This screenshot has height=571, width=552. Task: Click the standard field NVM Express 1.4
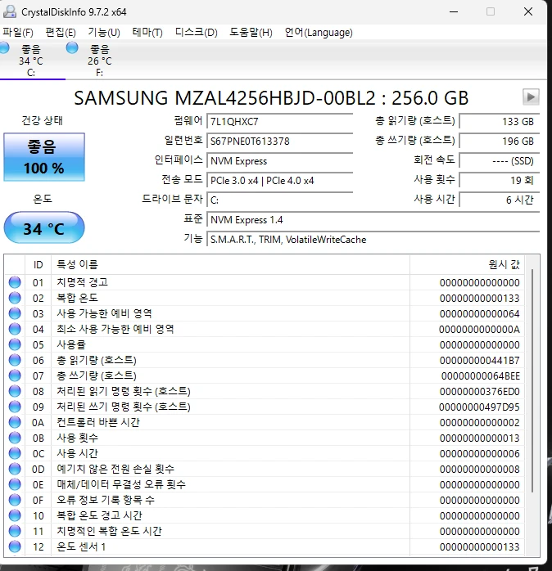pos(373,219)
